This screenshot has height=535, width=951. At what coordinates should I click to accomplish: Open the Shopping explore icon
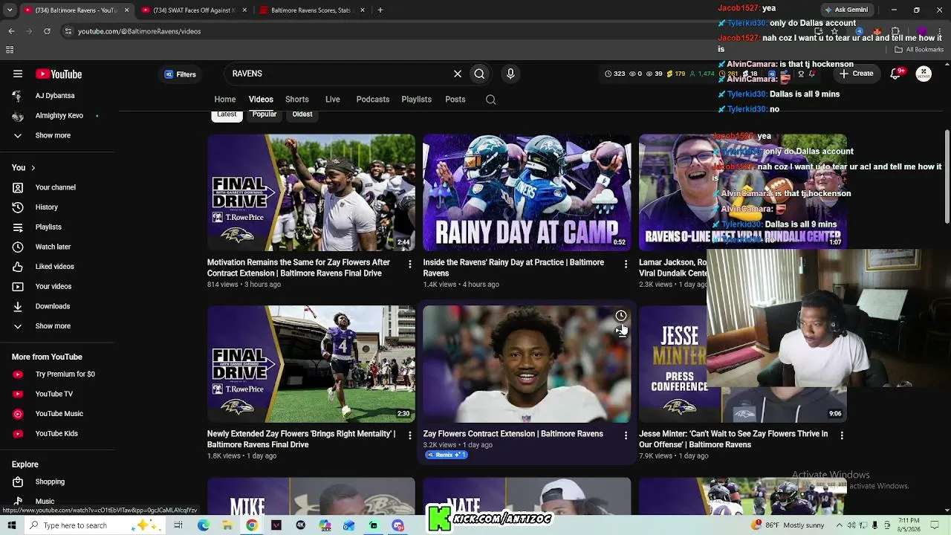click(x=18, y=481)
